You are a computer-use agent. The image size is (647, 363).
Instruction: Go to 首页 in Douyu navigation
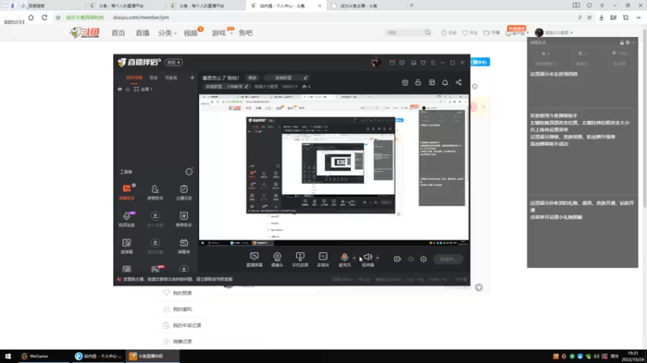(118, 33)
